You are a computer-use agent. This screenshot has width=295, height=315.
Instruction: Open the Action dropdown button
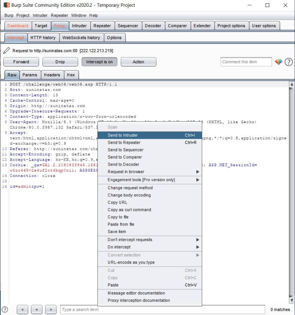[x=138, y=62]
